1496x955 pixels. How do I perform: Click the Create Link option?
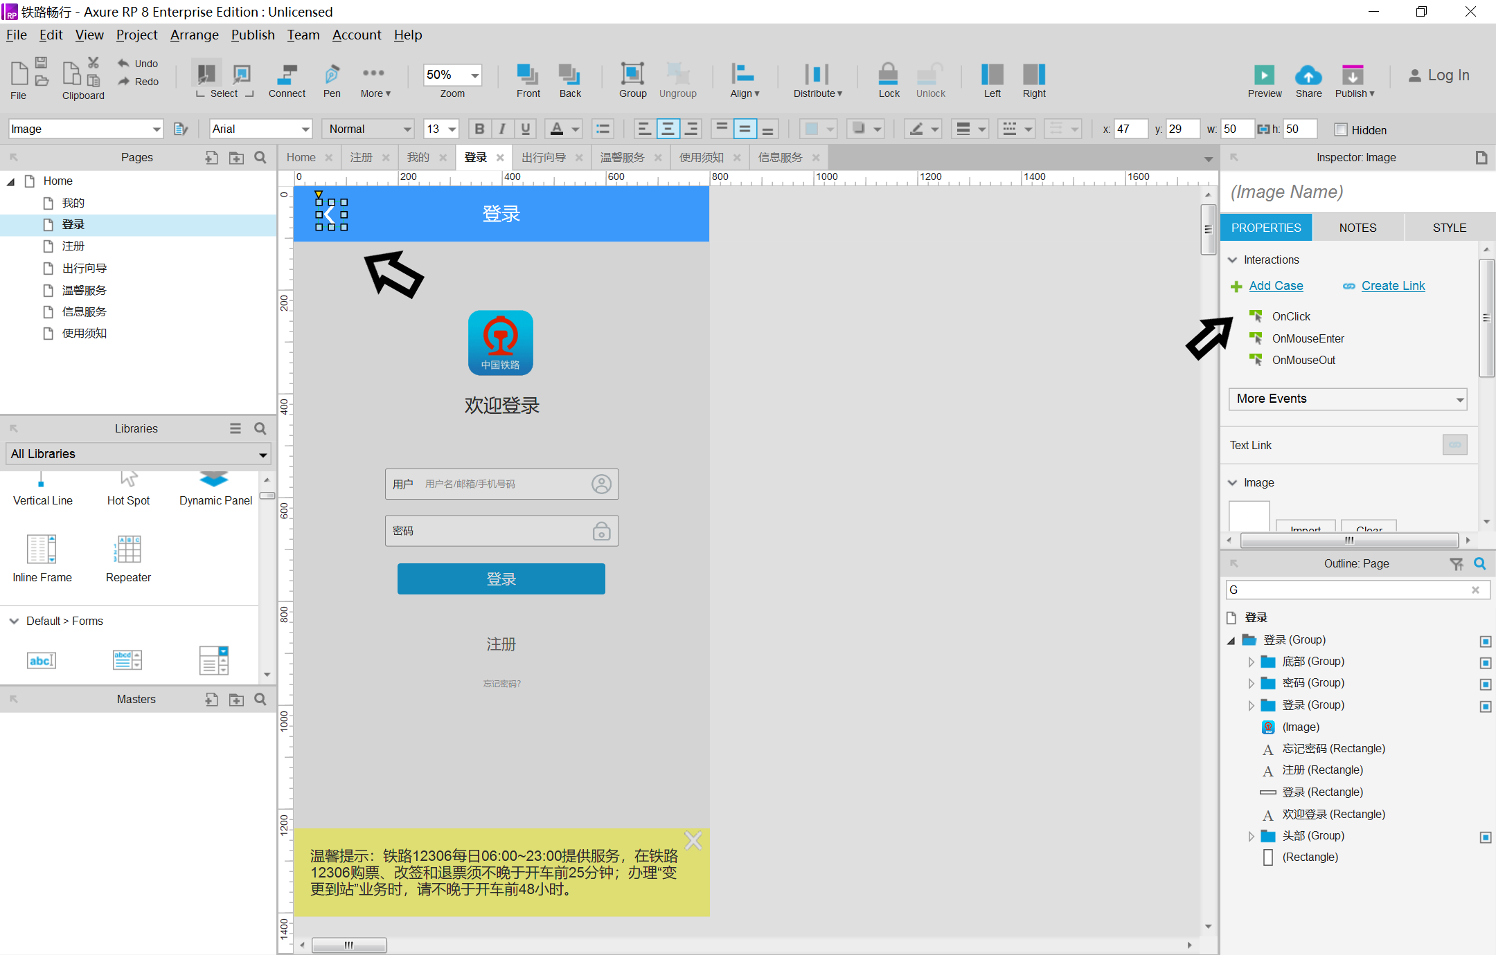(x=1392, y=286)
